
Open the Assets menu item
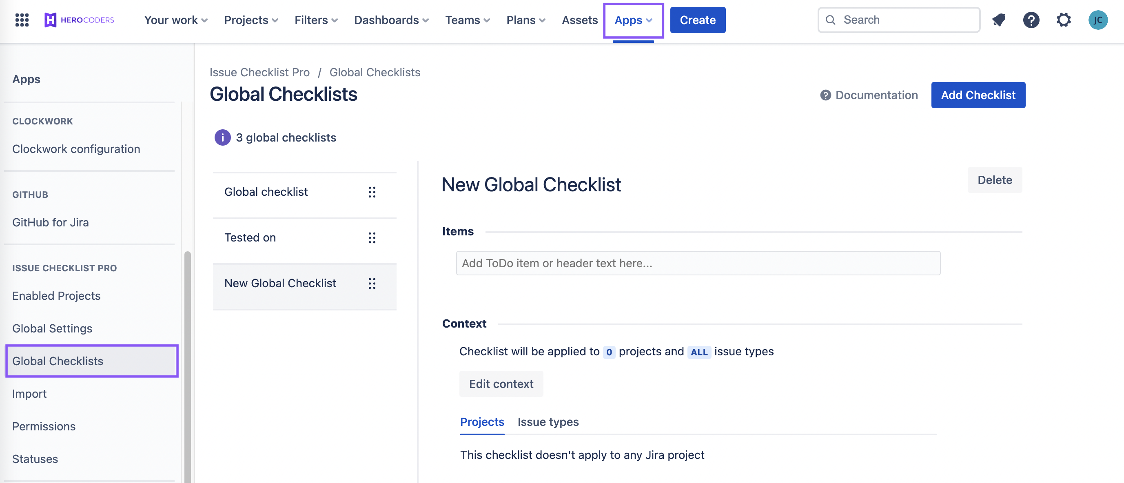(x=579, y=20)
